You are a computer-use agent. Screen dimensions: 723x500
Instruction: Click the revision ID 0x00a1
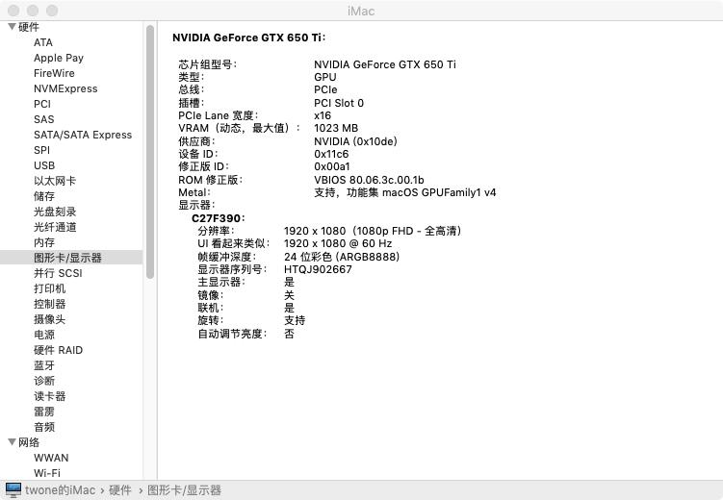pyautogui.click(x=332, y=166)
